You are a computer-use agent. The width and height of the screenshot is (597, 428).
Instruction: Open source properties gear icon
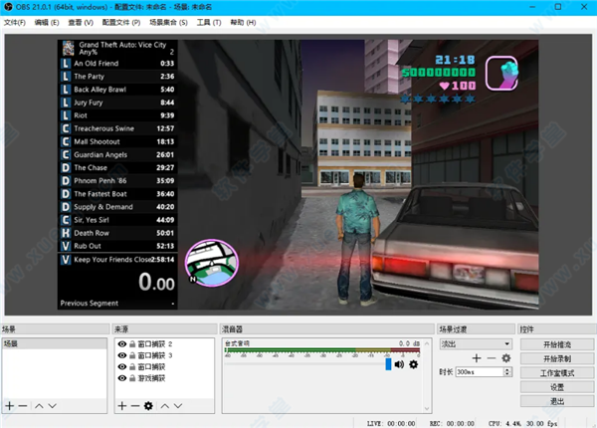pos(148,406)
